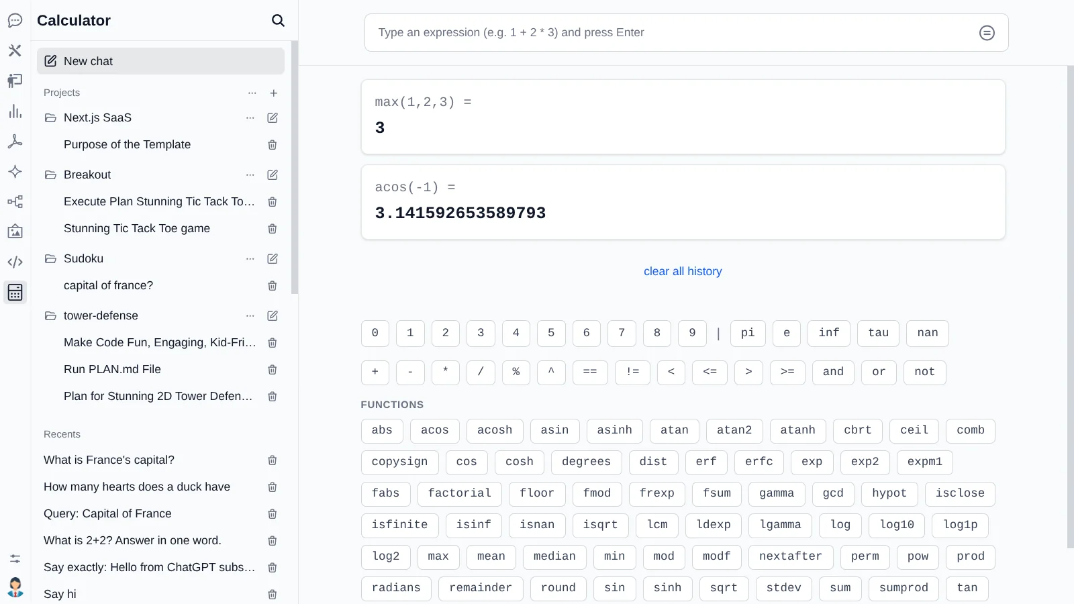Screen dimensions: 1074x604
Task: Click the expression input field
Action: tap(686, 33)
